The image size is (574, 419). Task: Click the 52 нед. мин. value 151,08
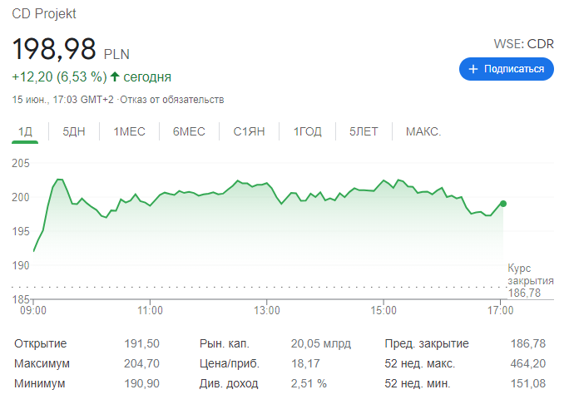click(x=528, y=383)
